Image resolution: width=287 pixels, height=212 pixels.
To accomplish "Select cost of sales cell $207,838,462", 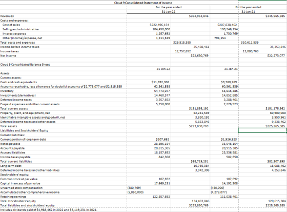I will 227,25.
